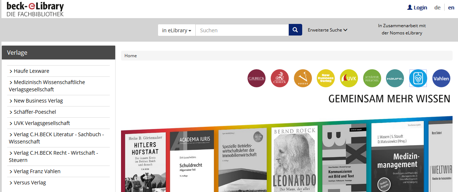Click the UVK publisher circle logo

349,78
